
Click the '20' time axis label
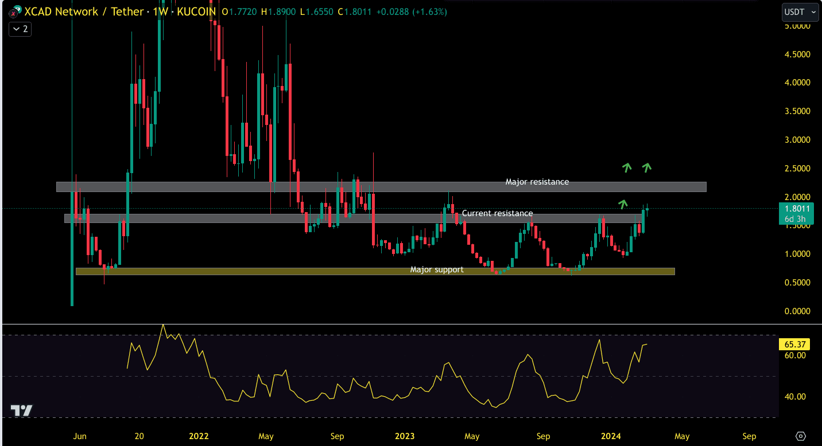pyautogui.click(x=139, y=436)
